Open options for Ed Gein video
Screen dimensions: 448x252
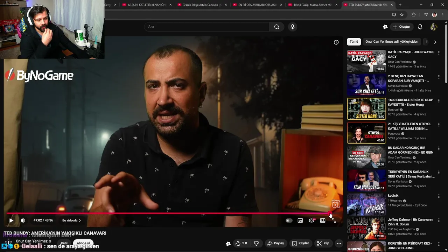point(439,148)
